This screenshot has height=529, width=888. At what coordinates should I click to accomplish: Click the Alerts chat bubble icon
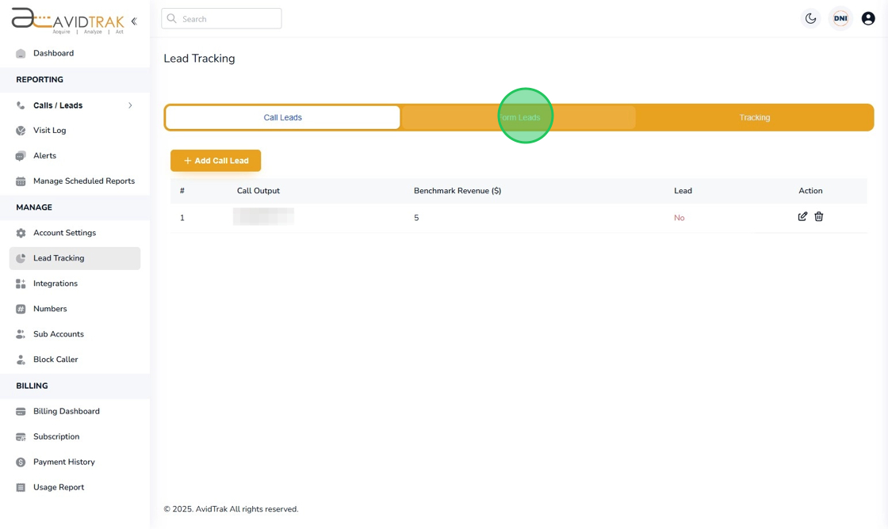21,155
